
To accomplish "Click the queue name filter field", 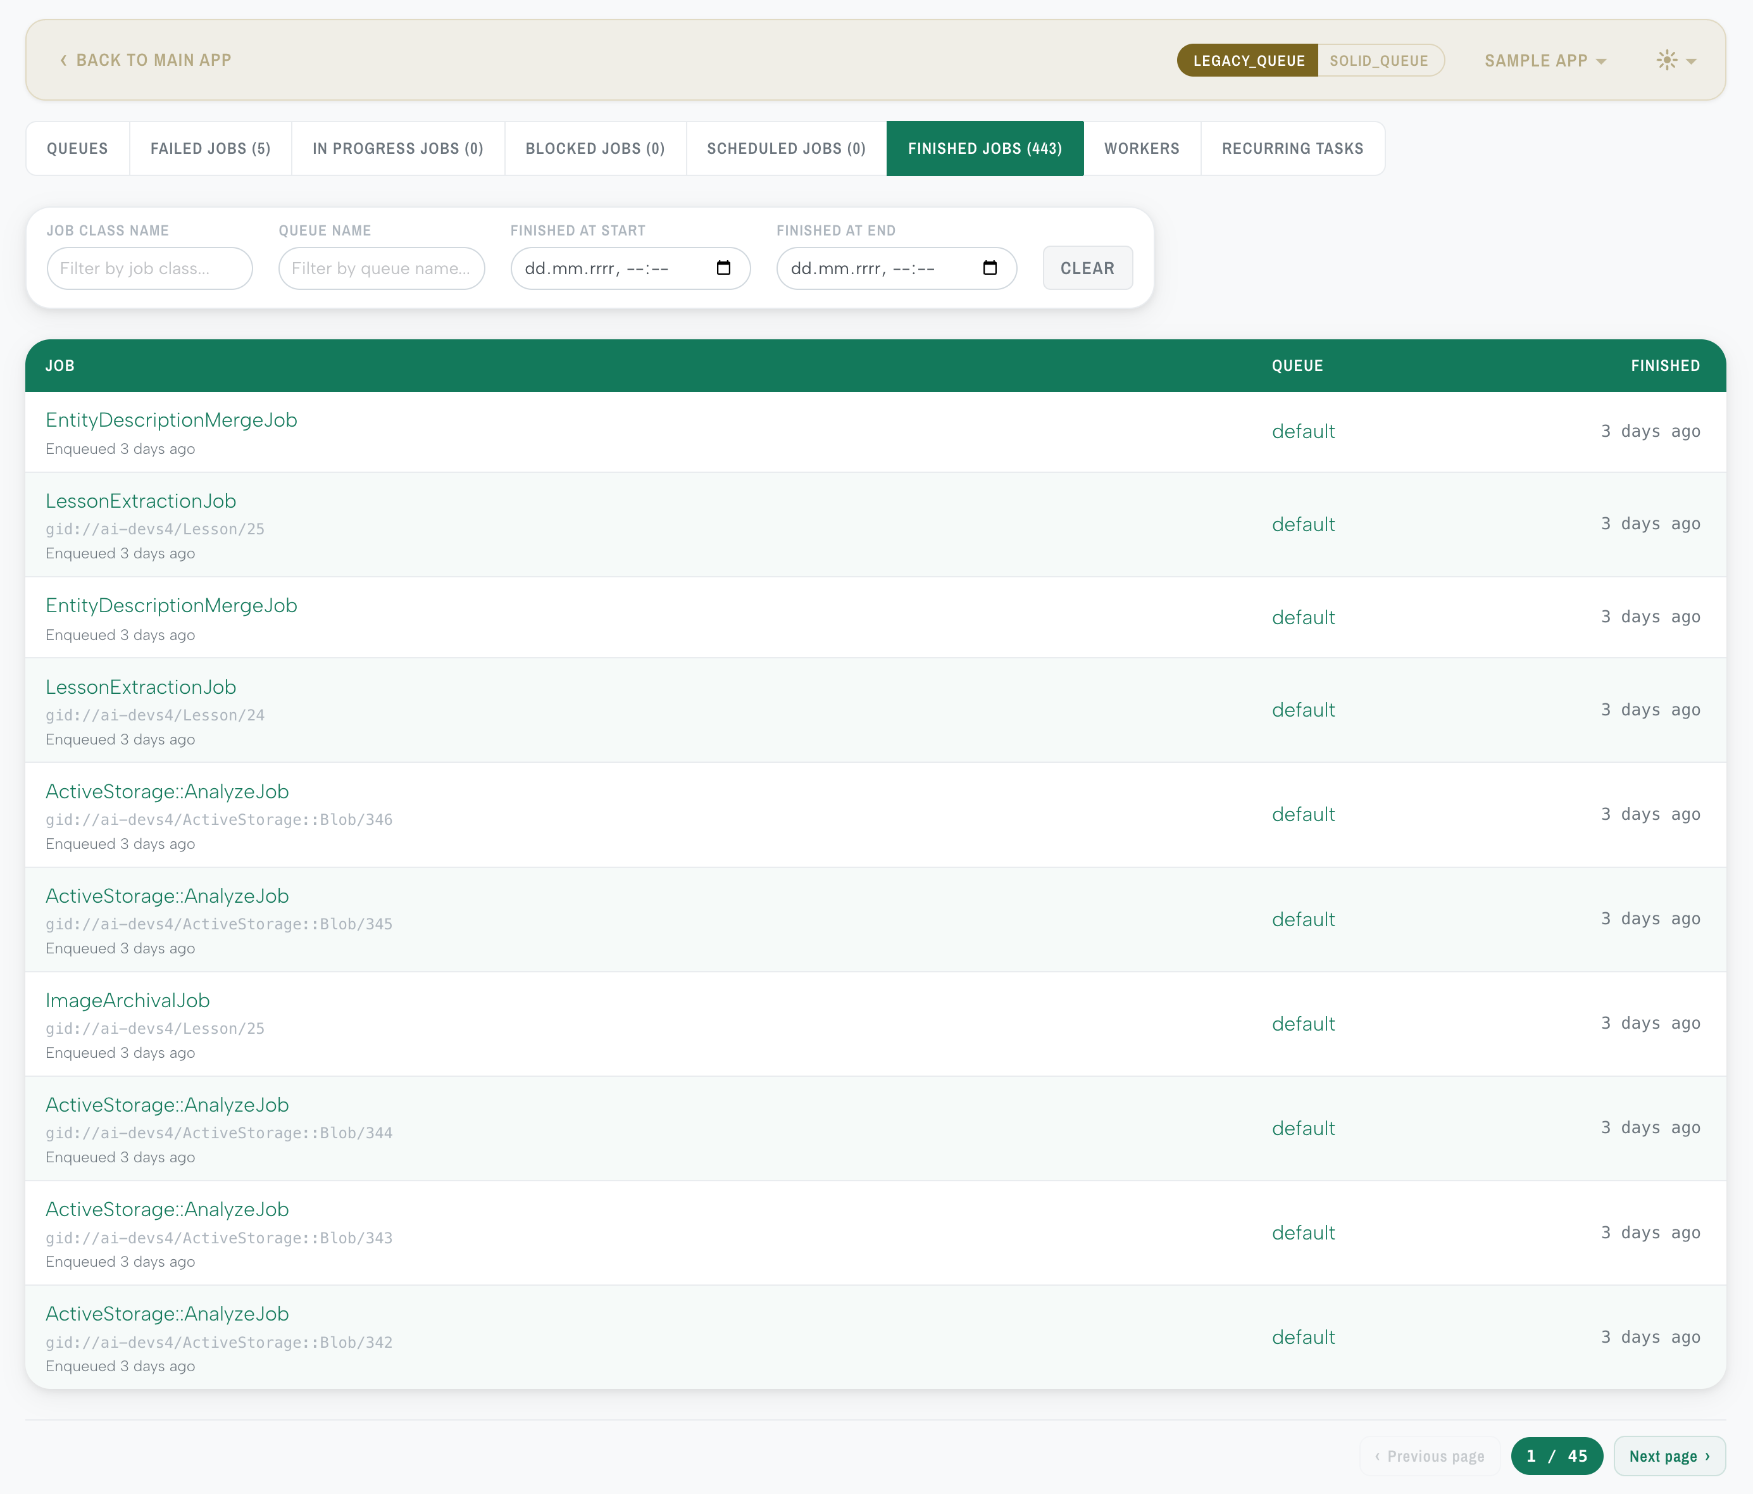I will [382, 268].
